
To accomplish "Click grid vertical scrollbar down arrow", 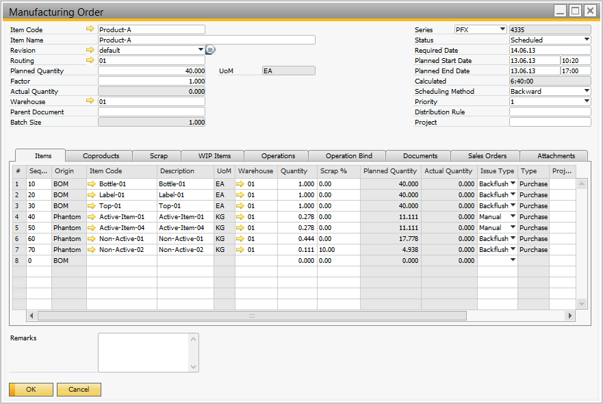I will 582,304.
